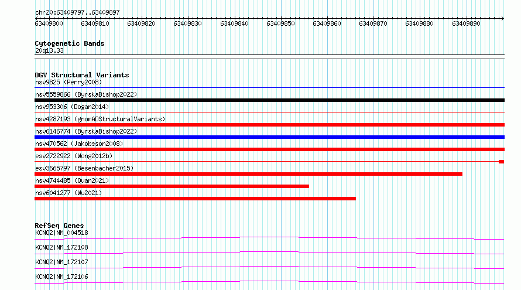The width and height of the screenshot is (521, 290).
Task: Open variant nsv9825 (Perry2008) label
Action: click(x=68, y=82)
